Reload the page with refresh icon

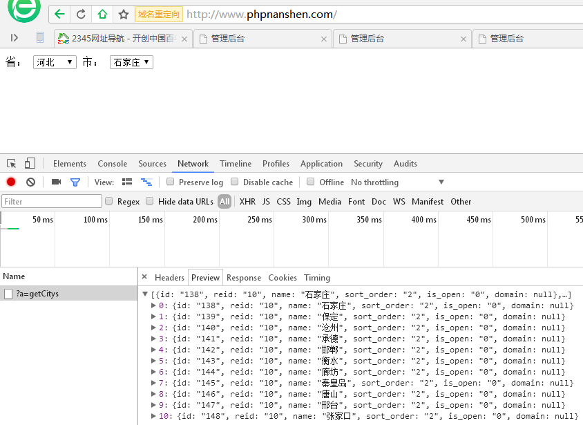tap(81, 15)
